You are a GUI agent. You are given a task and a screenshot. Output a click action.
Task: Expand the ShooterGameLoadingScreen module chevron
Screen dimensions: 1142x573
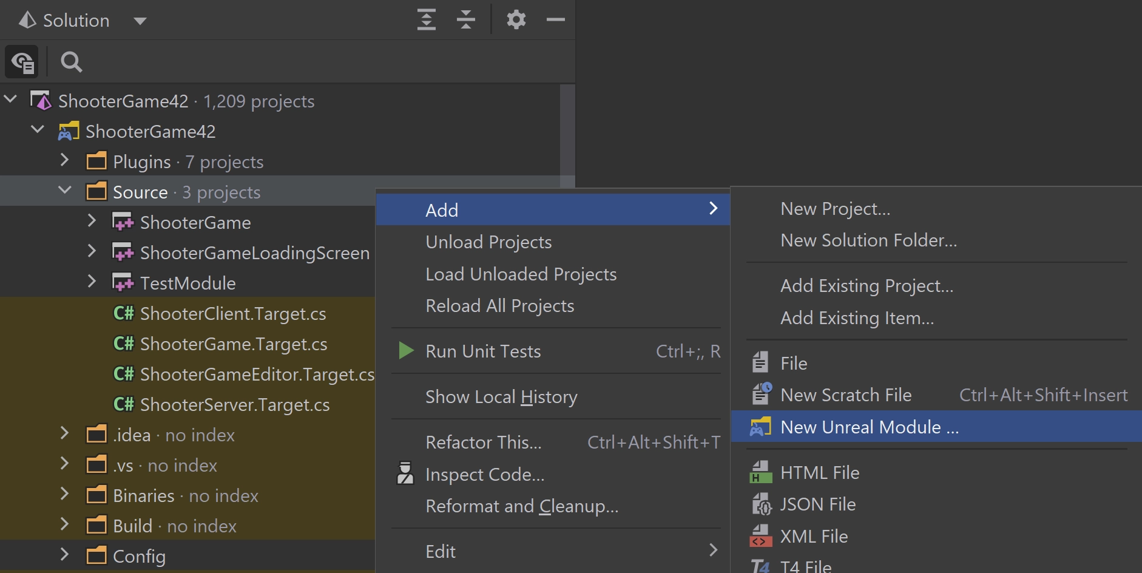pos(92,251)
